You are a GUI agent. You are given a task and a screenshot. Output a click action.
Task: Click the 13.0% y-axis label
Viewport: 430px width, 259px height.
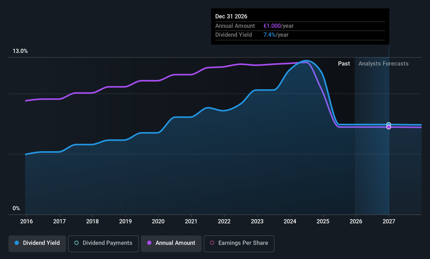tap(20, 51)
